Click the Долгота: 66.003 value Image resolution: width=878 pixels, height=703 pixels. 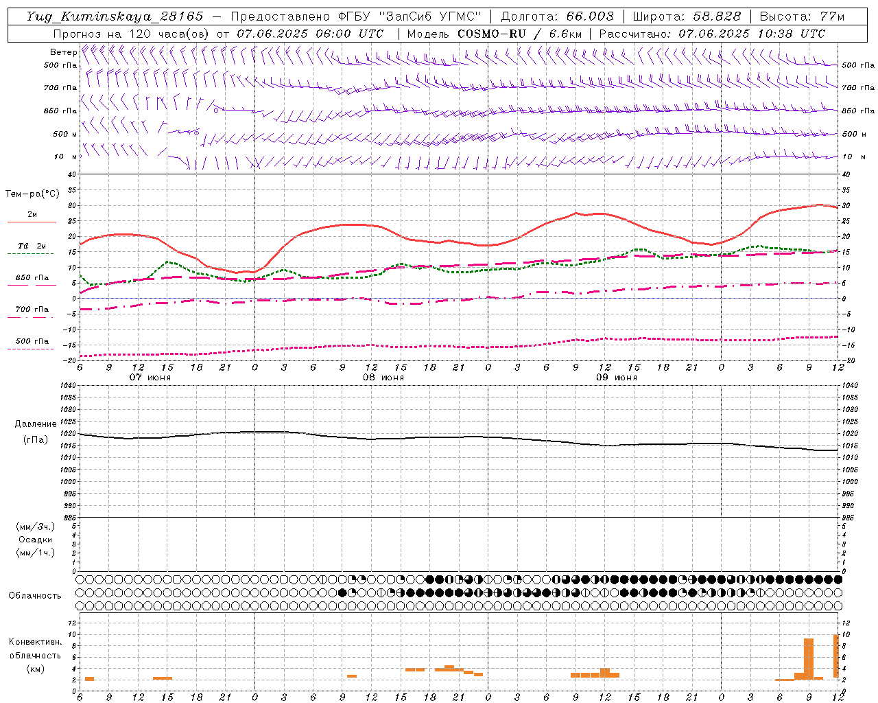point(557,16)
